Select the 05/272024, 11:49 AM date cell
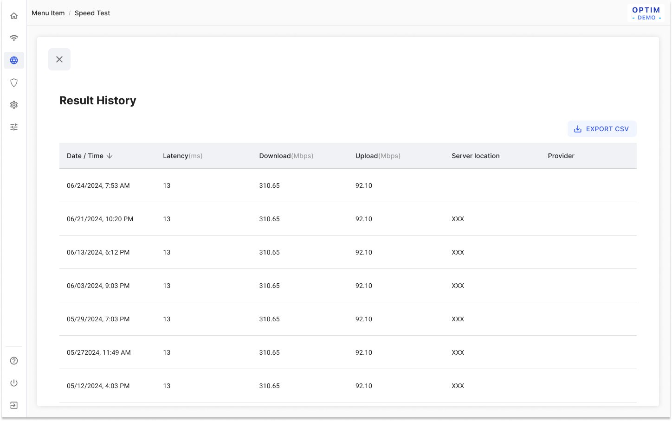Viewport: 672px width, 421px height. [x=99, y=352]
